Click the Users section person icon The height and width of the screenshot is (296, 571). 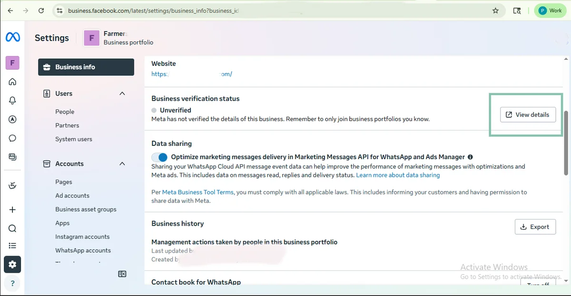coord(47,94)
